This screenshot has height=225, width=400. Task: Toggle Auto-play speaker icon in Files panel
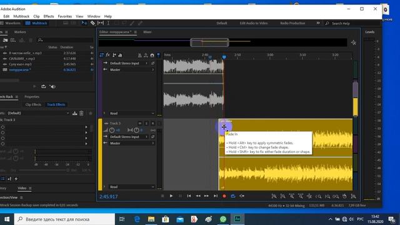52,87
